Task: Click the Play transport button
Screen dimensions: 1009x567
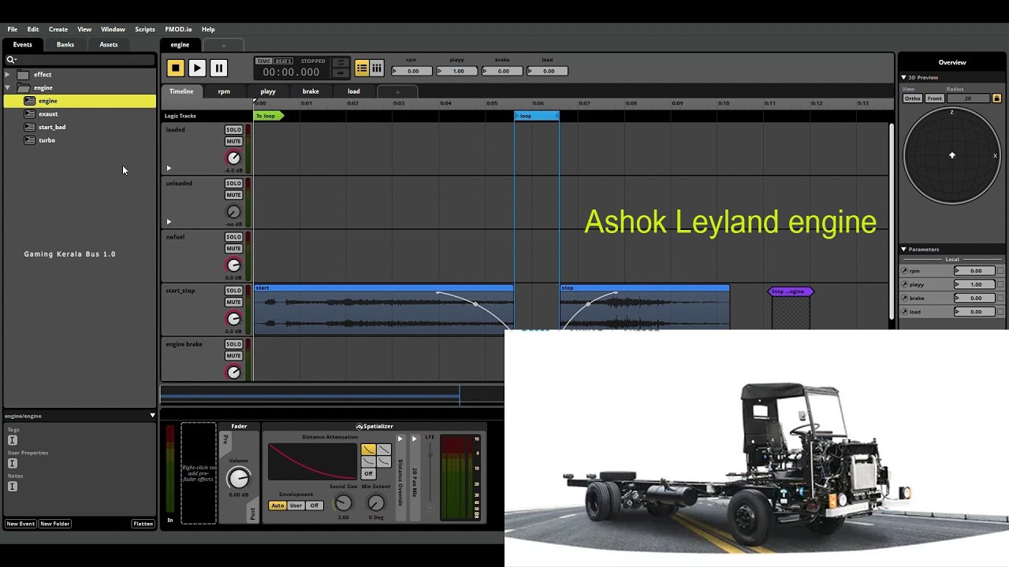Action: [x=197, y=69]
